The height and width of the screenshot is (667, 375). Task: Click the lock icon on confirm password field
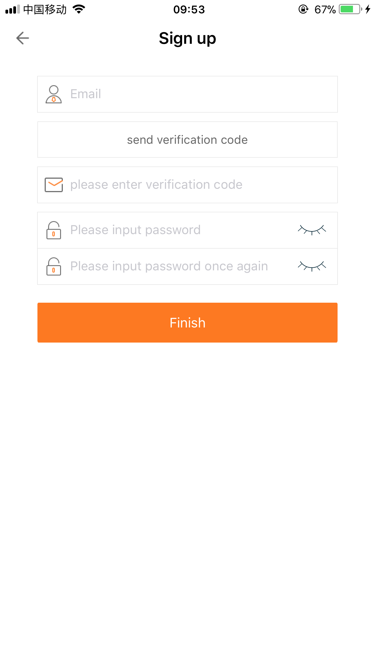(x=54, y=266)
